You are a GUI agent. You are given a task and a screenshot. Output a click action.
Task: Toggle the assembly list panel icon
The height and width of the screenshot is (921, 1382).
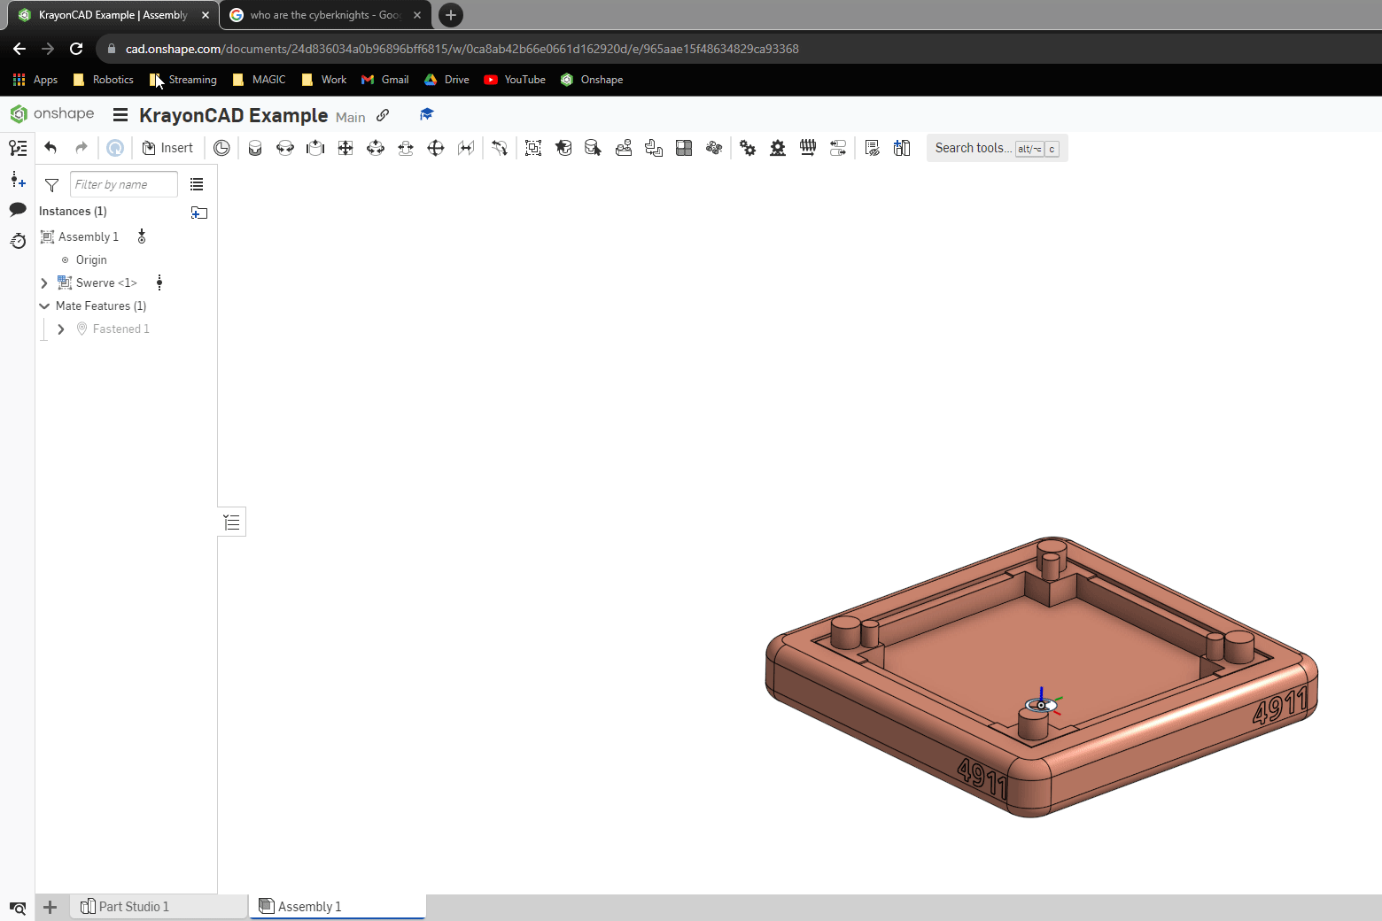pyautogui.click(x=18, y=148)
